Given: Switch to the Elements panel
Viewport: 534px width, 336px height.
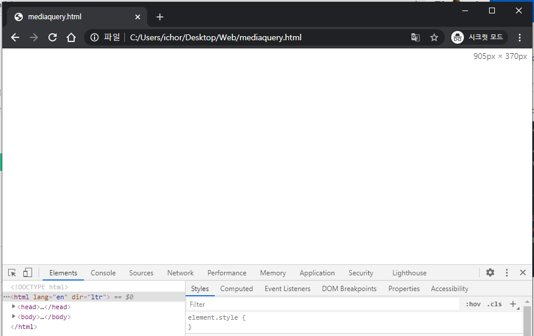Looking at the screenshot, I should [63, 273].
